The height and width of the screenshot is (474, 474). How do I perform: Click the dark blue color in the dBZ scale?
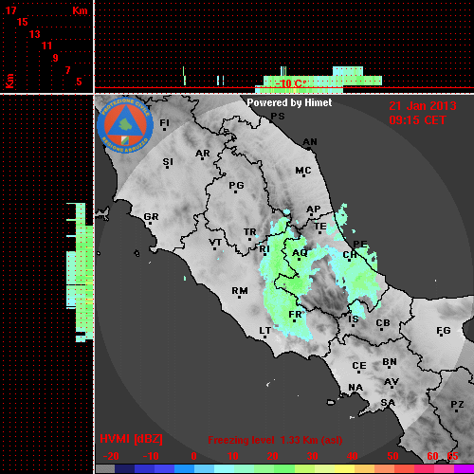[125, 469]
